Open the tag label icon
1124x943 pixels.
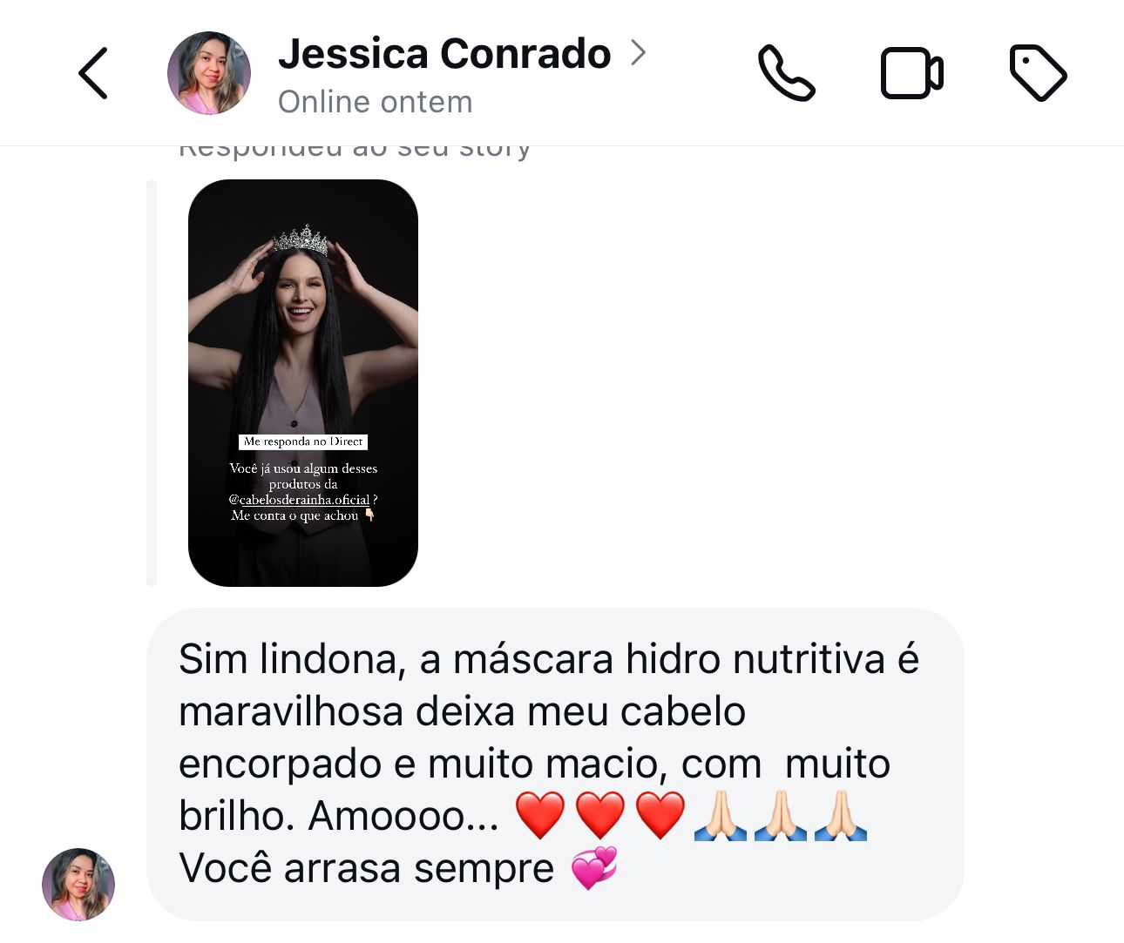click(x=1038, y=73)
